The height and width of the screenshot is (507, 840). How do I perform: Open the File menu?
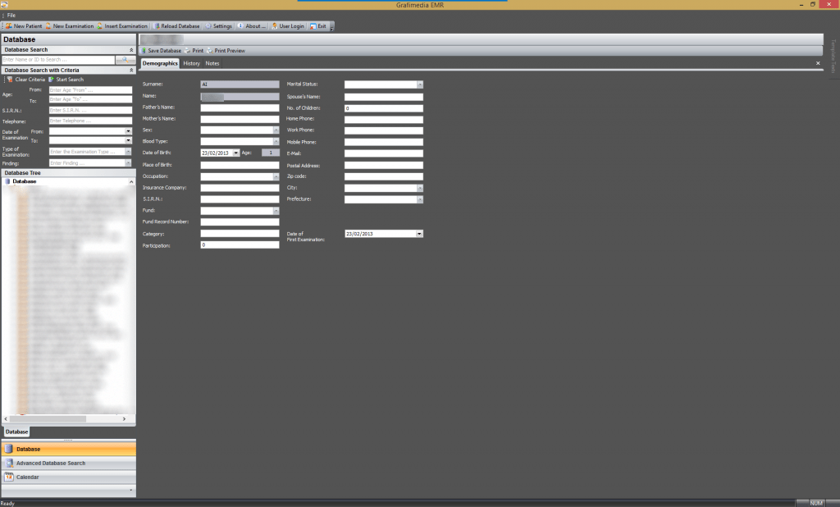coord(12,14)
